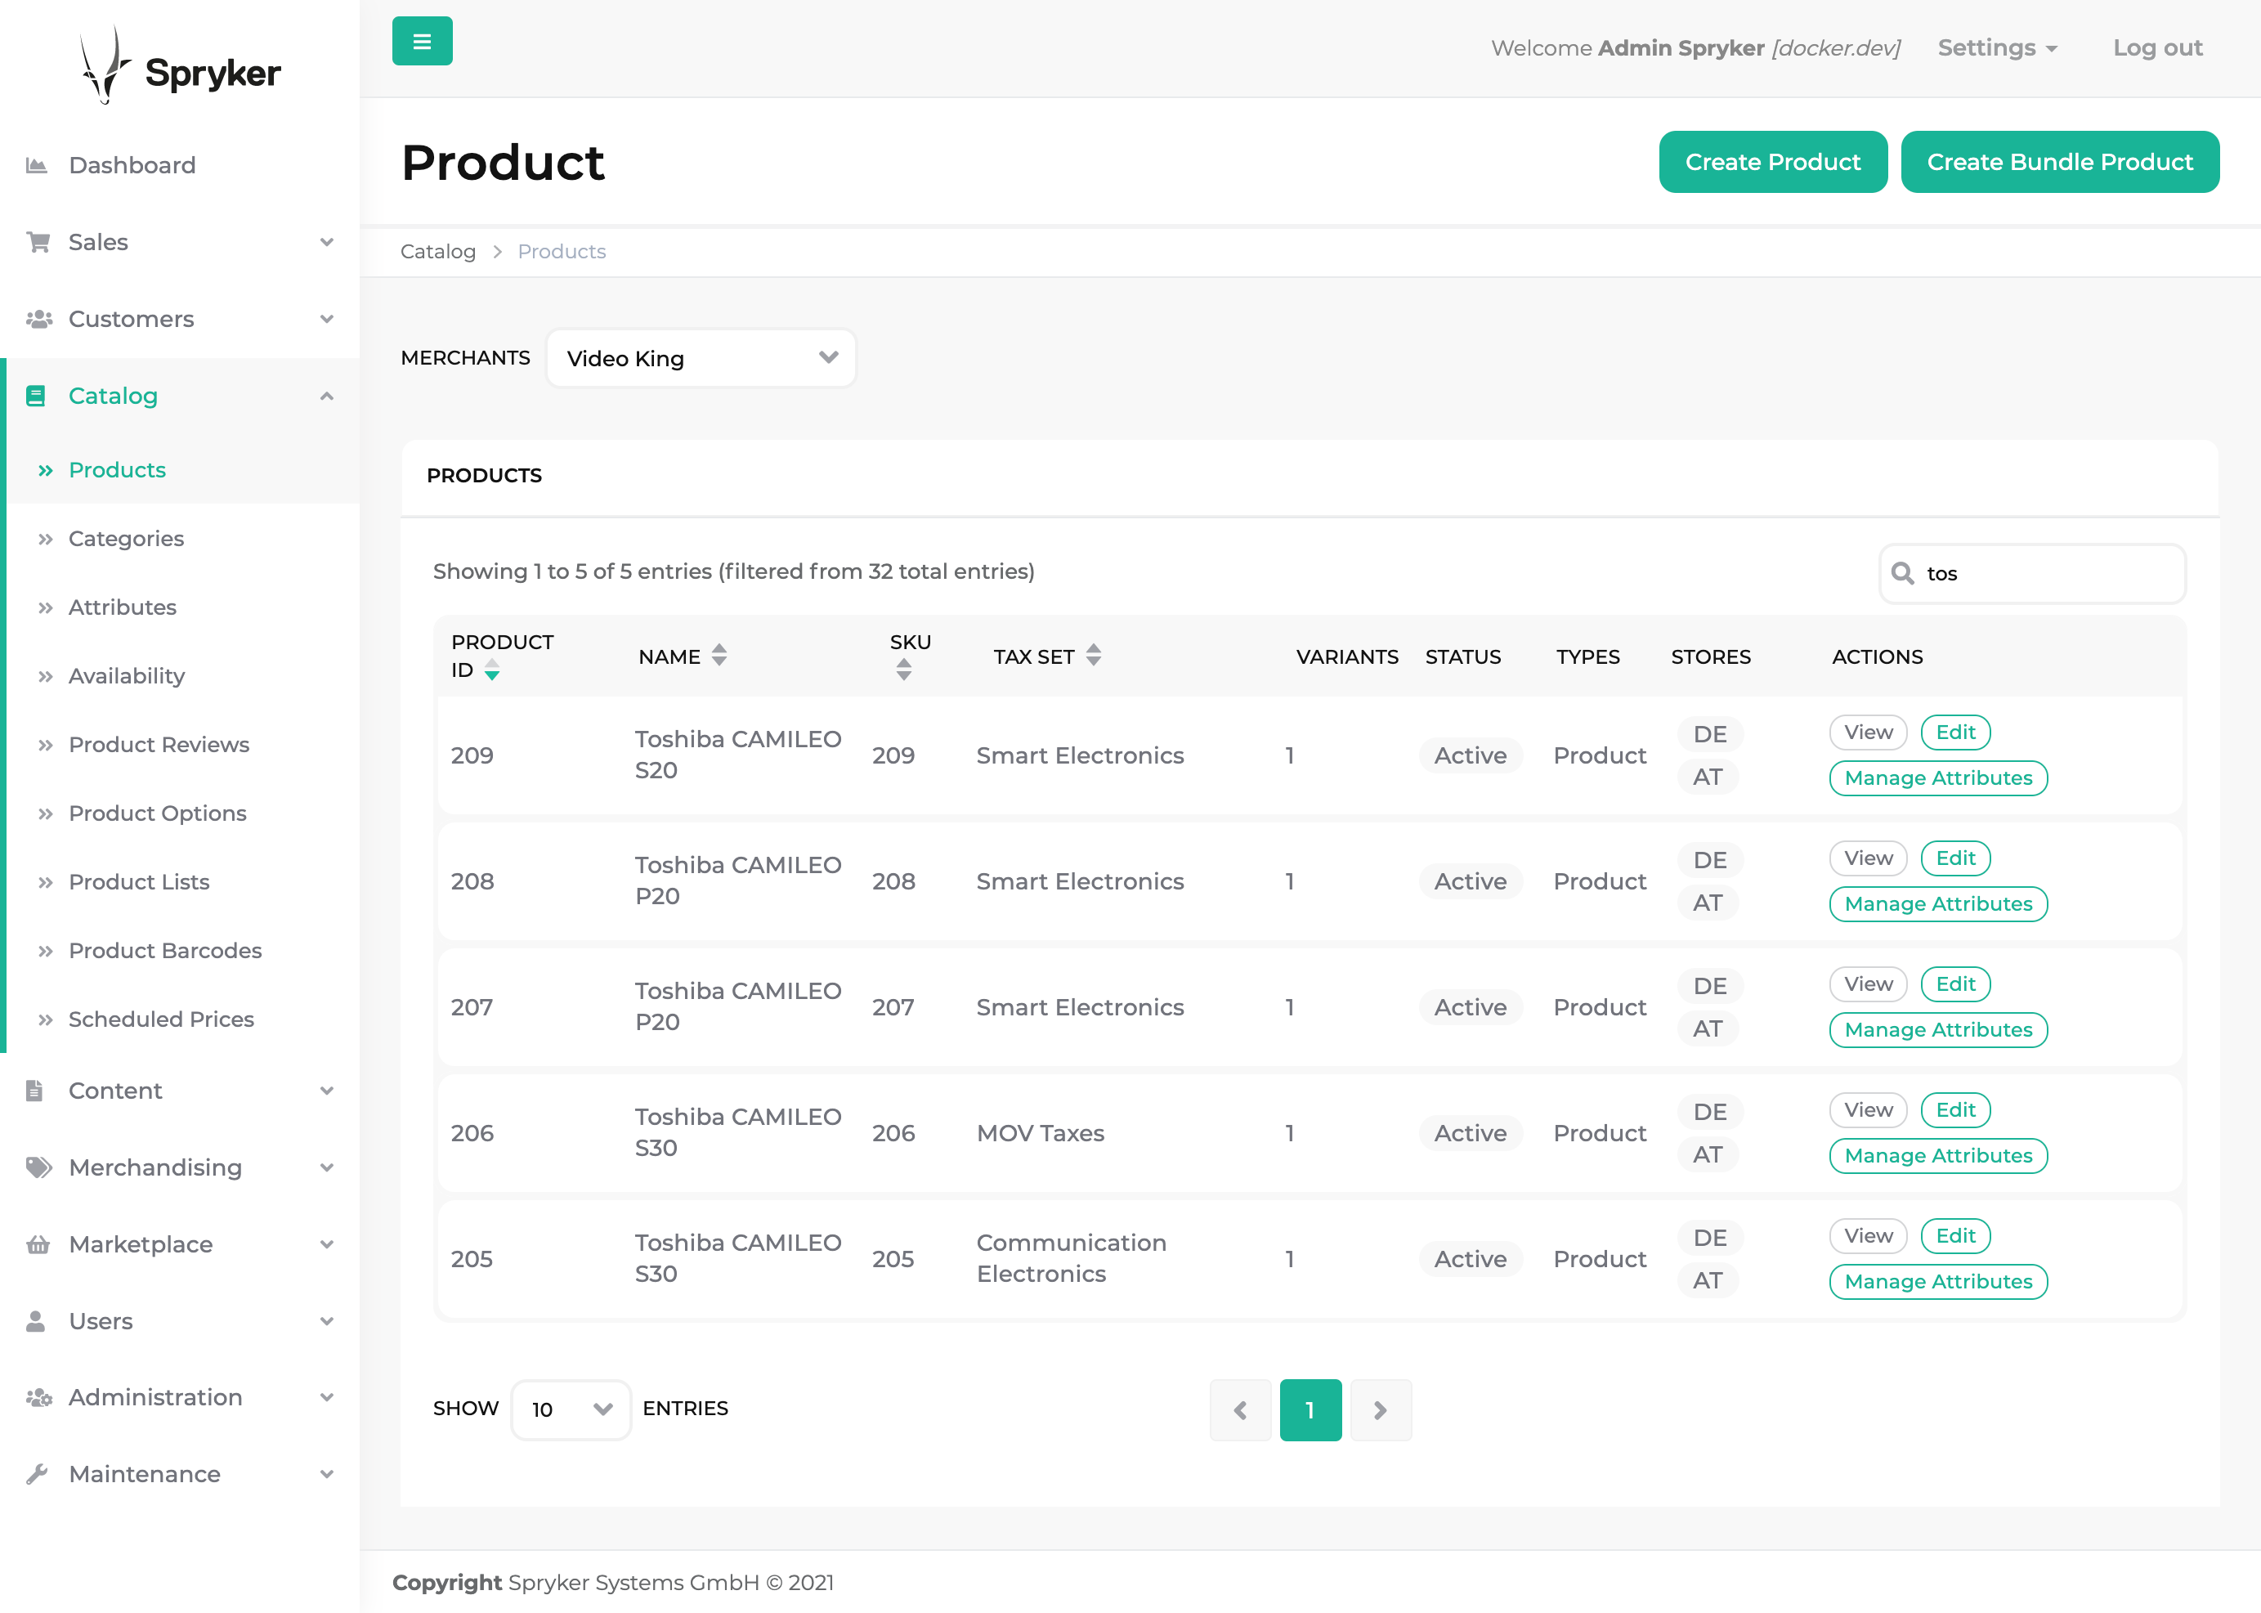Click the Sales shopping cart icon
Image resolution: width=2261 pixels, height=1613 pixels.
coord(38,242)
